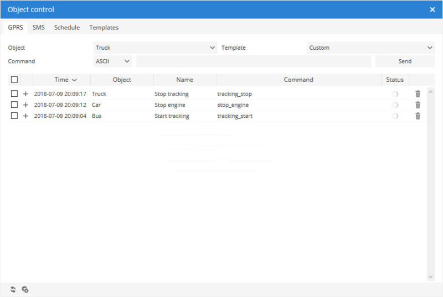Toggle the select-all header checkbox
443x297 pixels.
click(14, 80)
